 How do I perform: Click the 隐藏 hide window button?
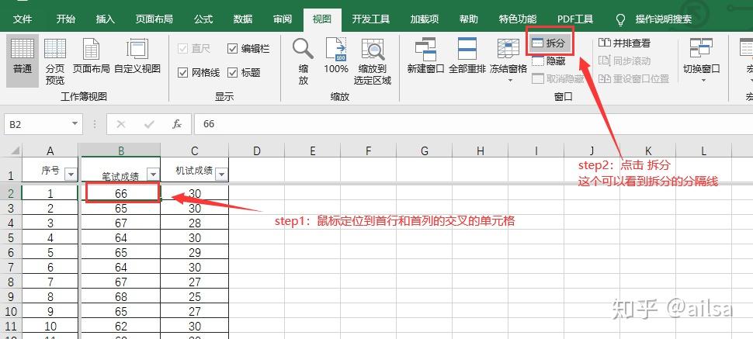pos(549,61)
